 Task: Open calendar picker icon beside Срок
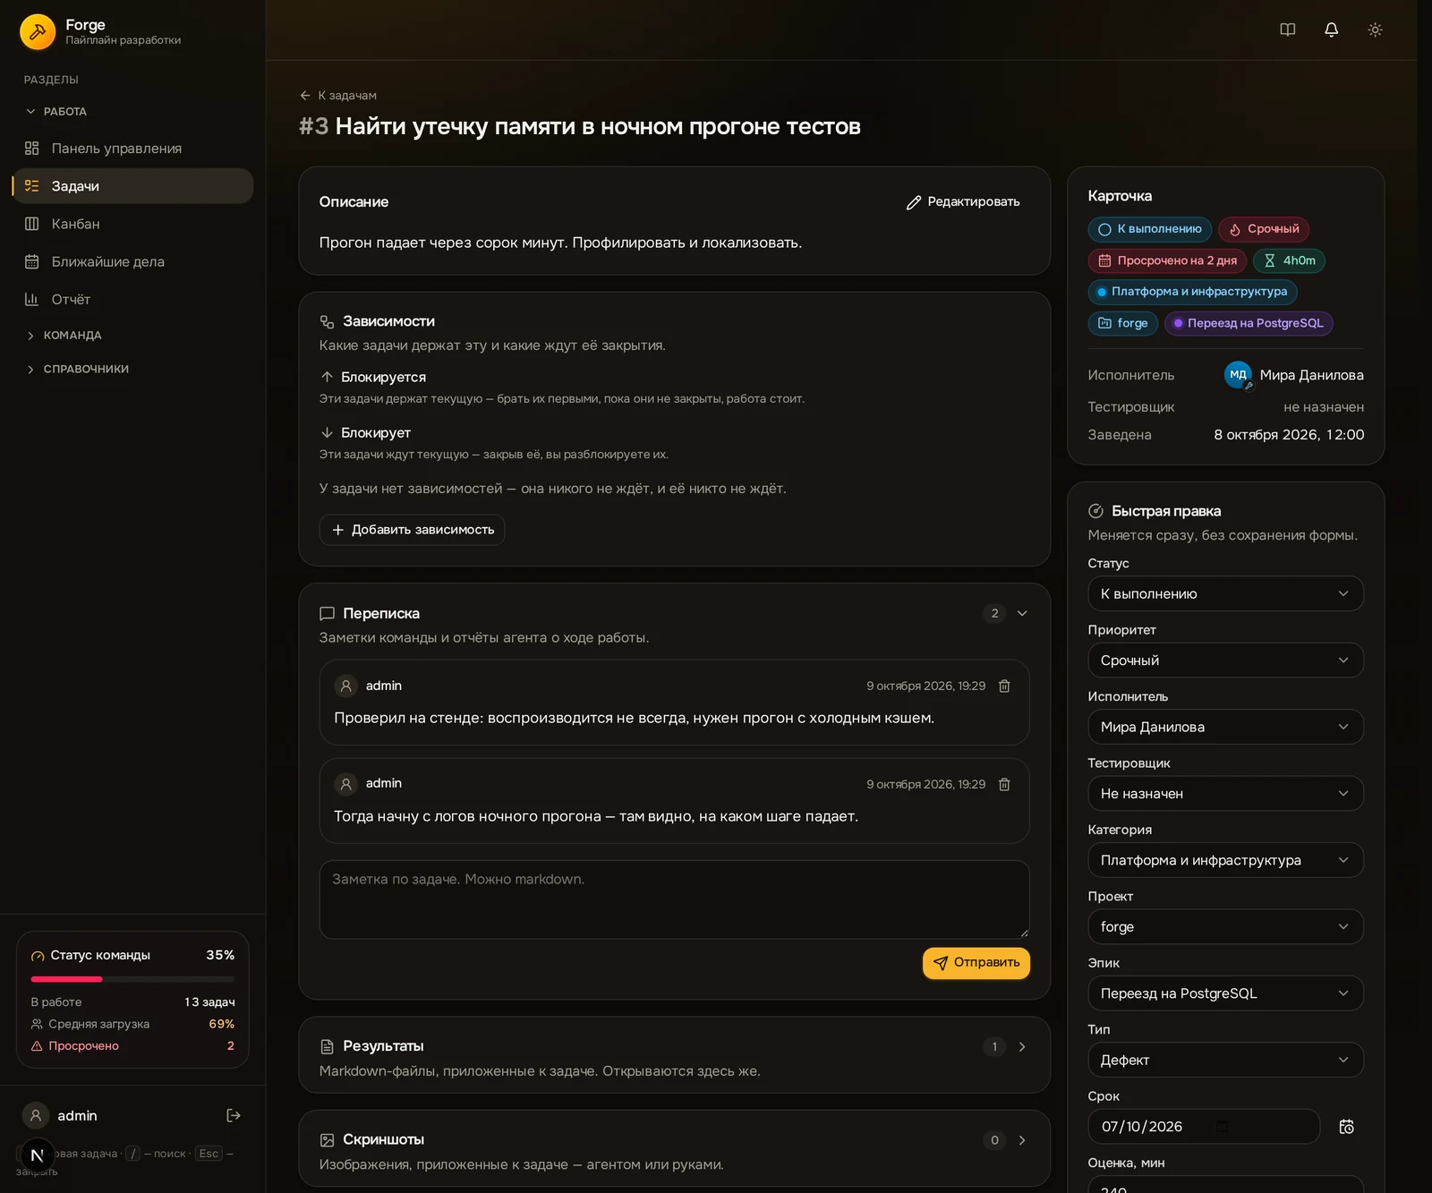(x=1346, y=1127)
